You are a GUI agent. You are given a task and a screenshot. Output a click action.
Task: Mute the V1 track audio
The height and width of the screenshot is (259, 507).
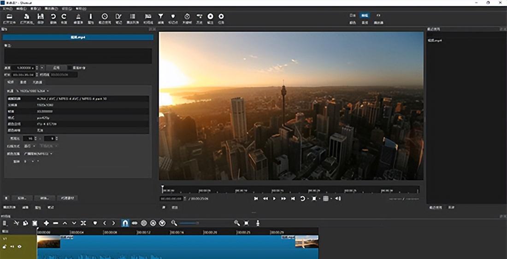pos(12,247)
